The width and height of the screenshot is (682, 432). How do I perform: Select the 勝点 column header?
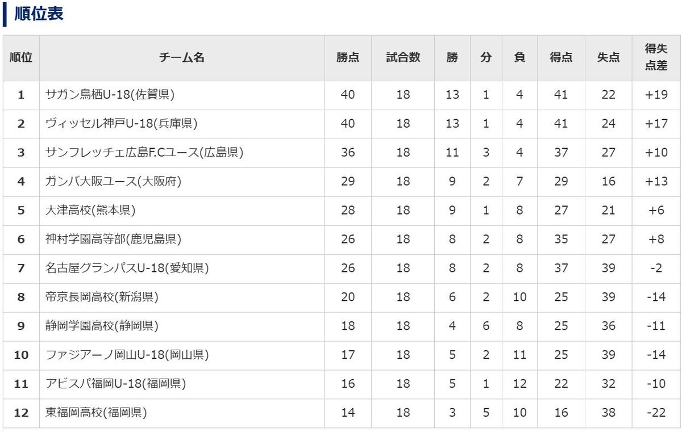click(348, 57)
